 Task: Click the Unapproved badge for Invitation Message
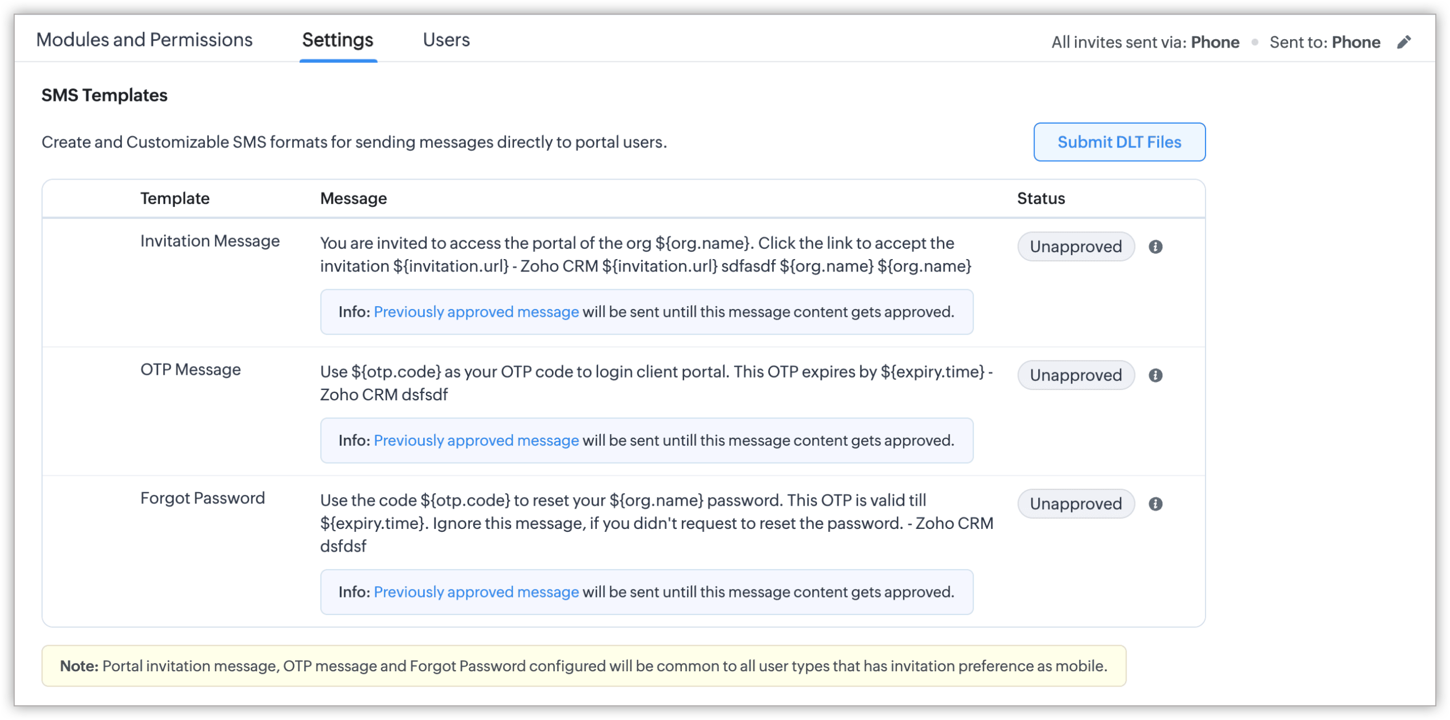pyautogui.click(x=1076, y=247)
